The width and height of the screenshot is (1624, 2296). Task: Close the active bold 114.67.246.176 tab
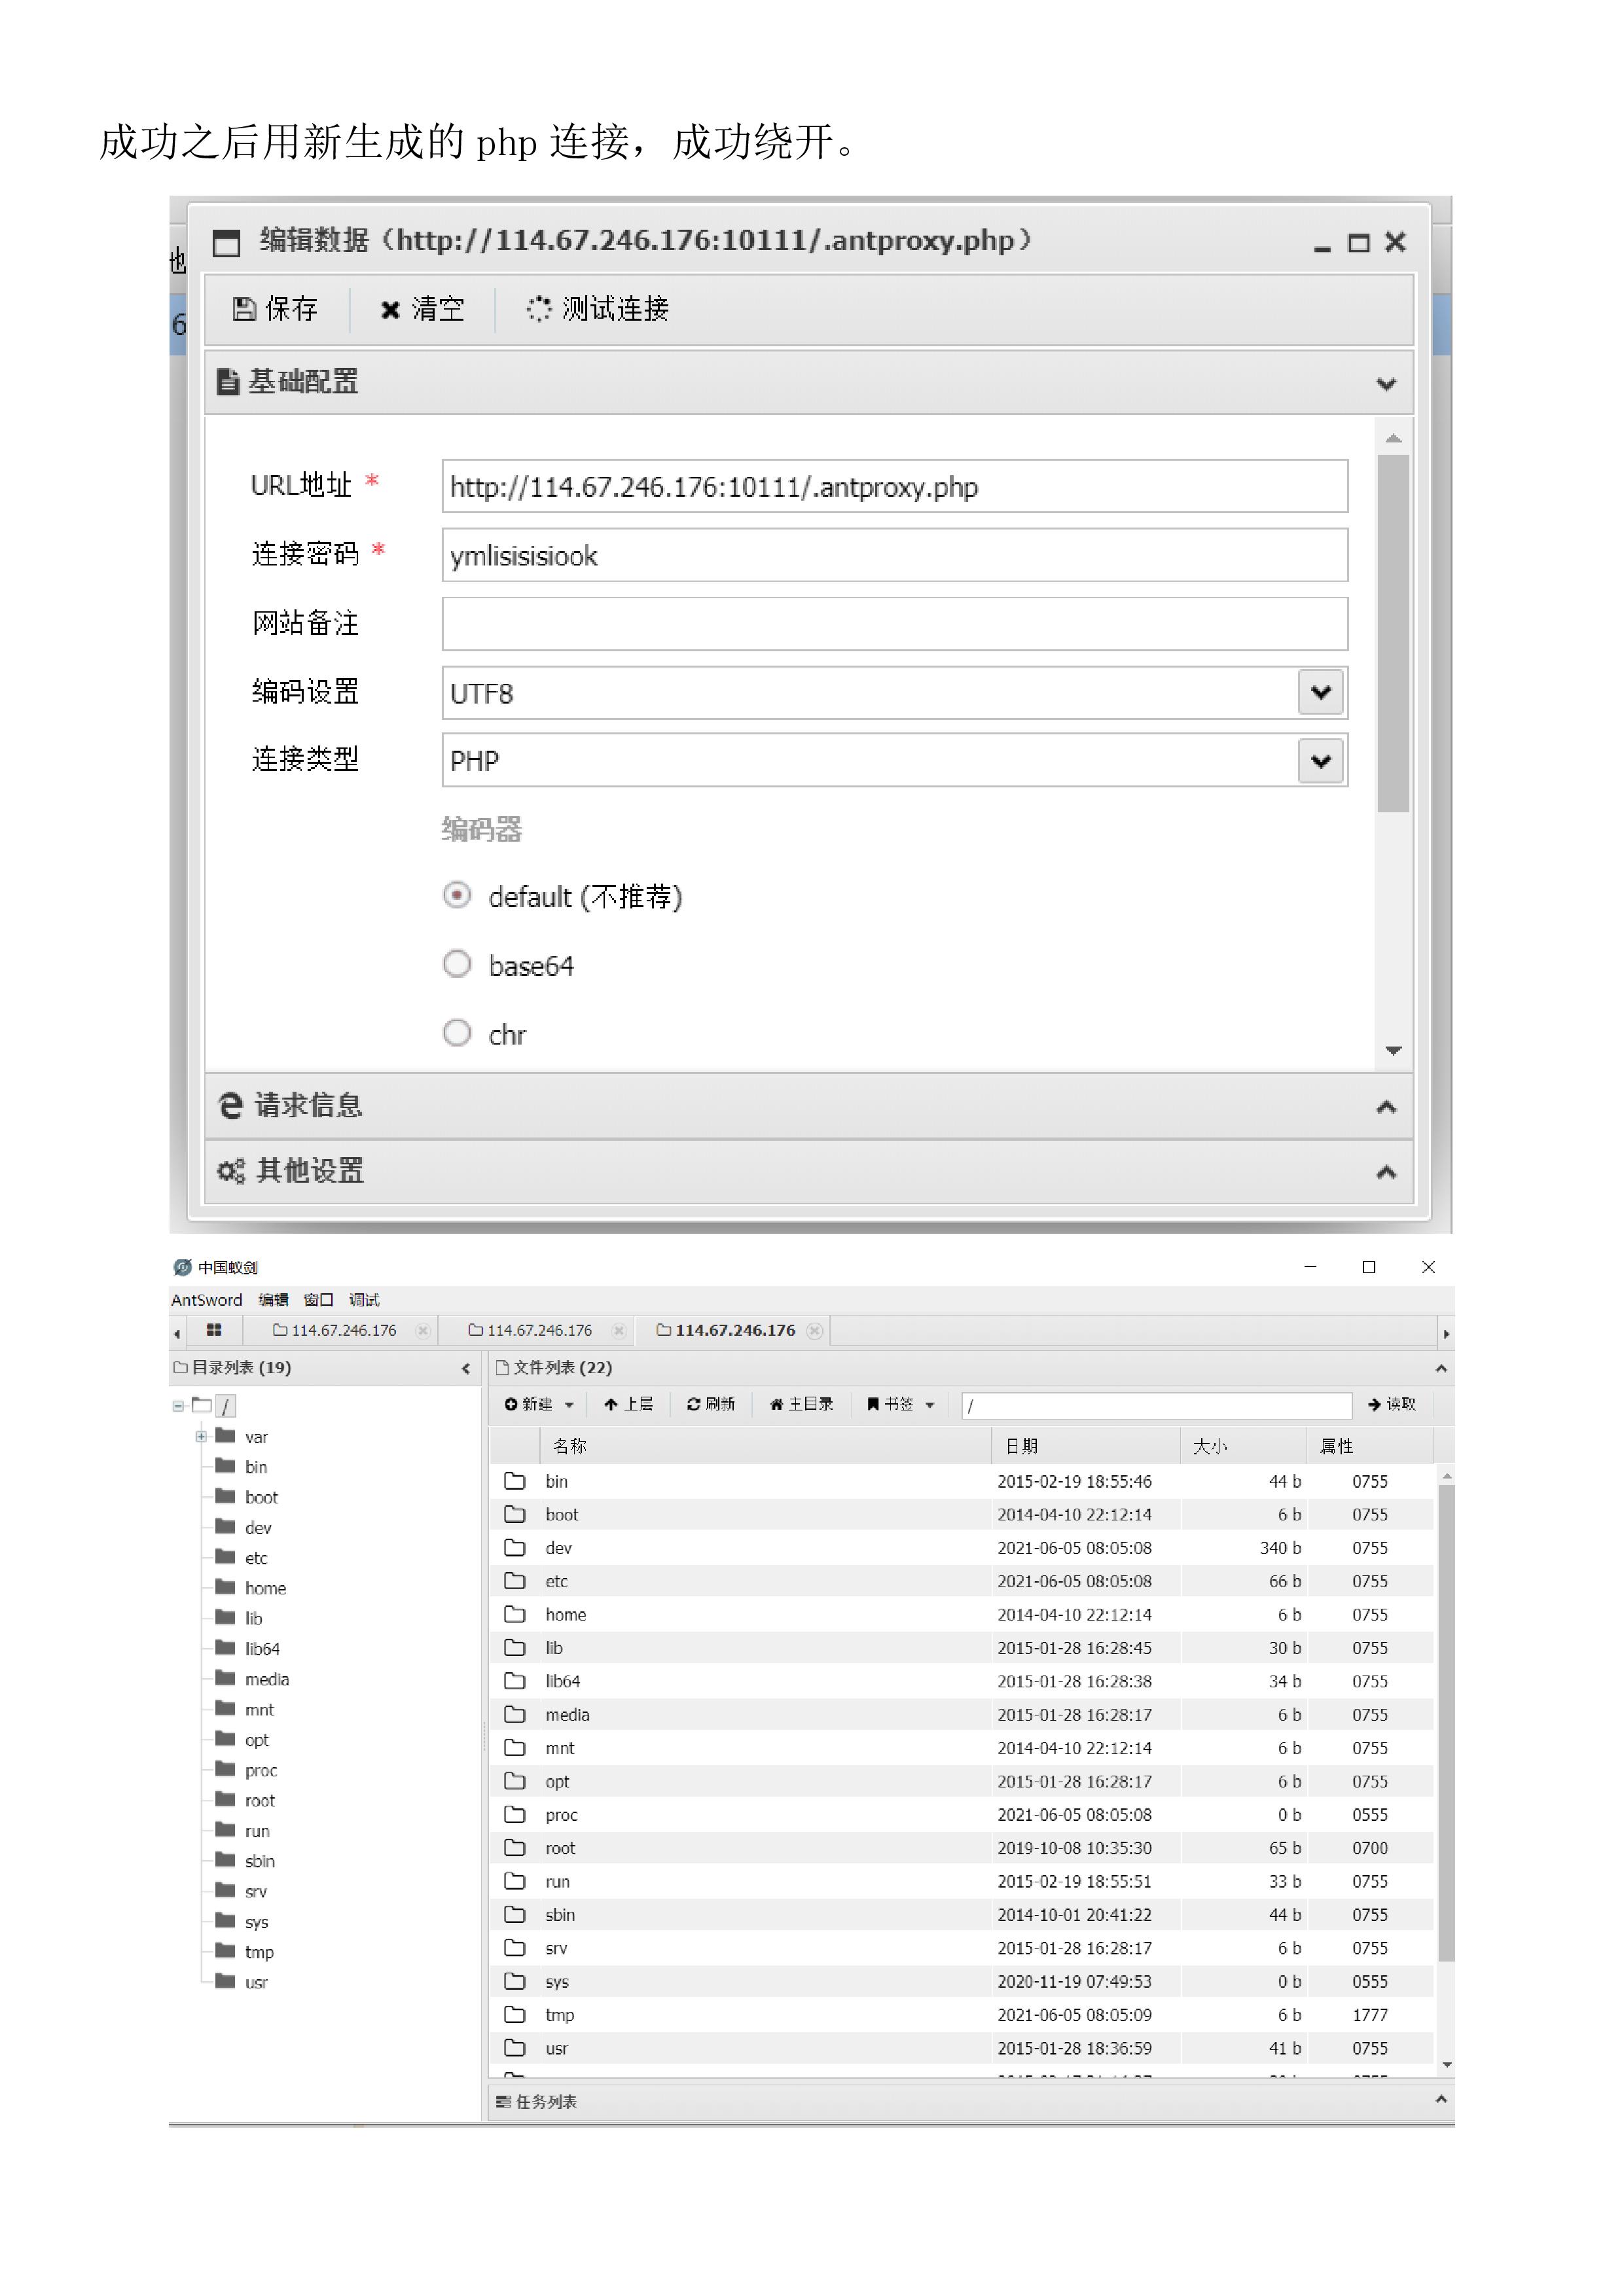tap(815, 1330)
